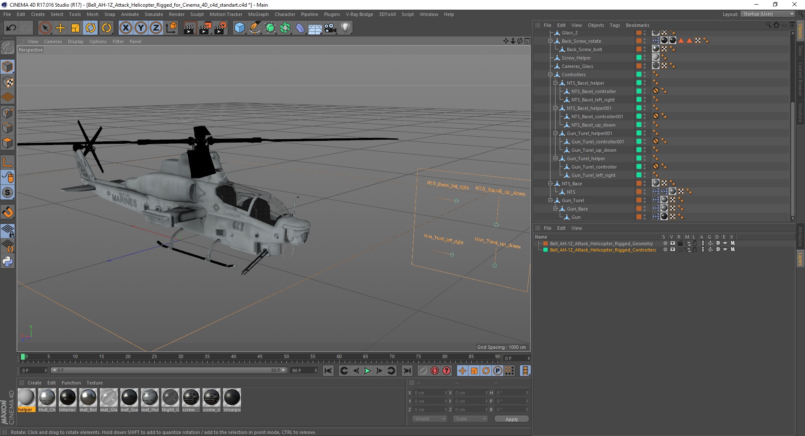Viewport: 805px width, 436px height.
Task: Open the Character menu
Action: coord(285,14)
